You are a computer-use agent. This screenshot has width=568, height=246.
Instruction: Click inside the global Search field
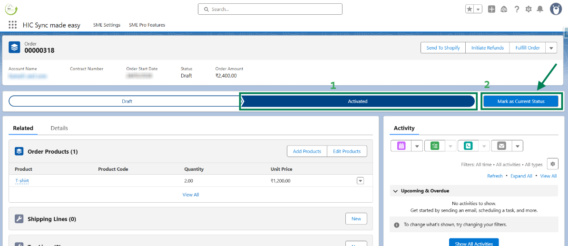coord(270,9)
